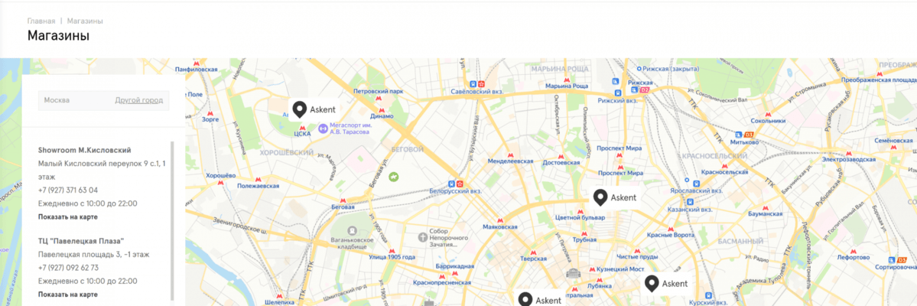Click the Динамо metro station marker
Viewport: 917px width, 306px height.
(x=382, y=109)
